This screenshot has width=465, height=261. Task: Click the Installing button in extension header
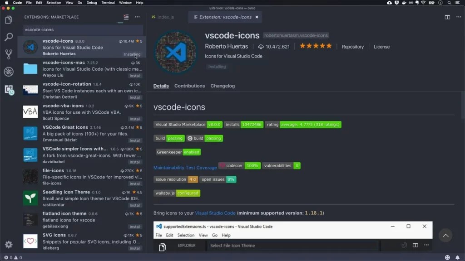tap(217, 67)
